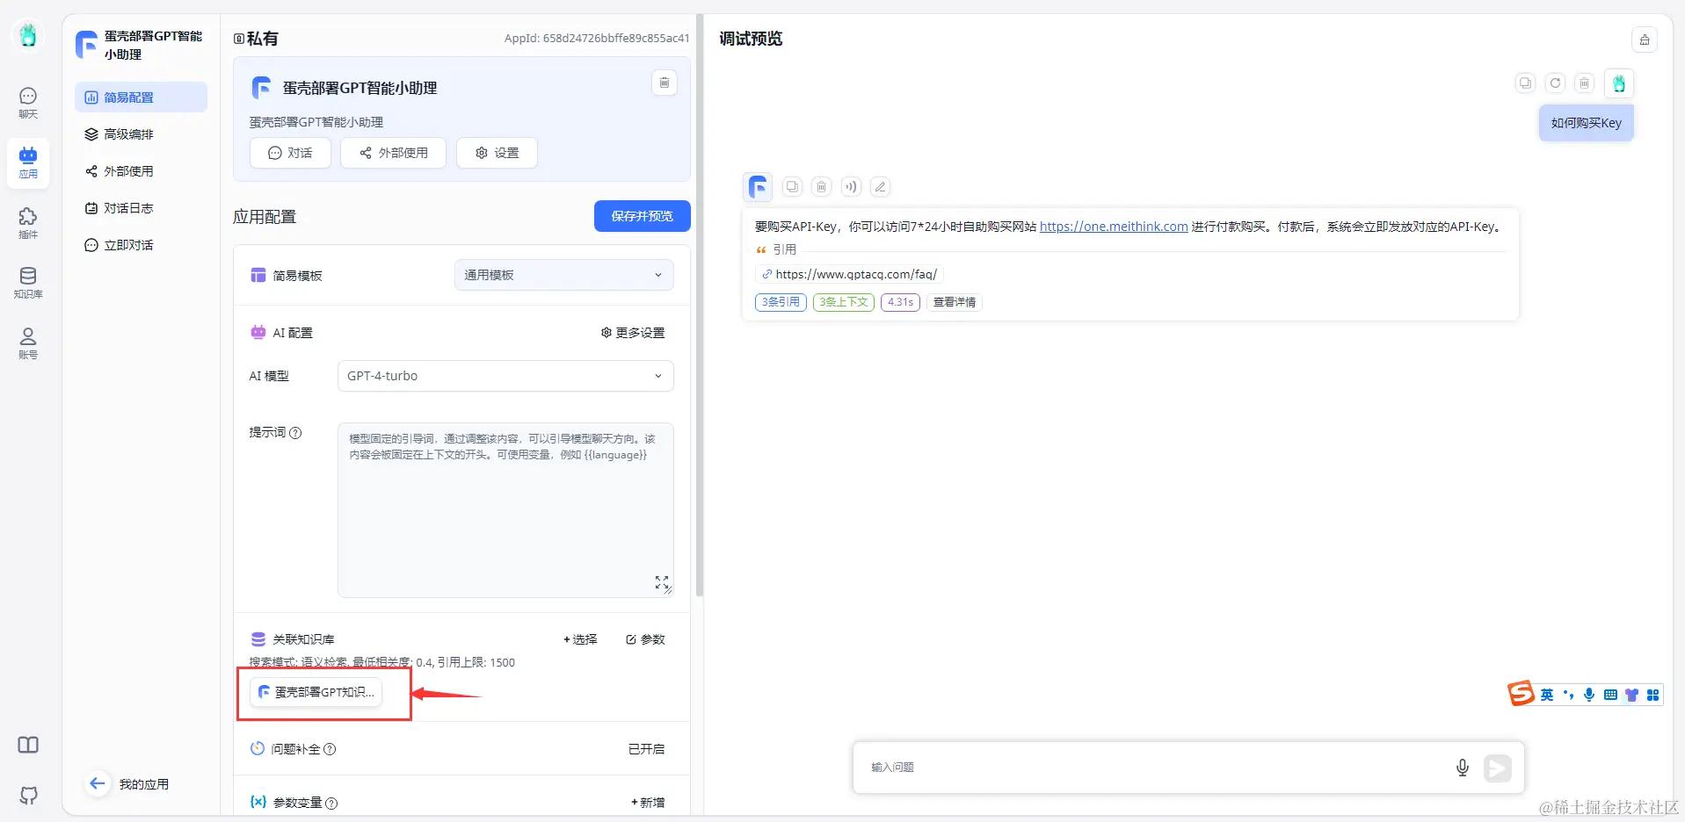Activate voice input with the microphone icon
1685x822 pixels.
tap(1462, 767)
